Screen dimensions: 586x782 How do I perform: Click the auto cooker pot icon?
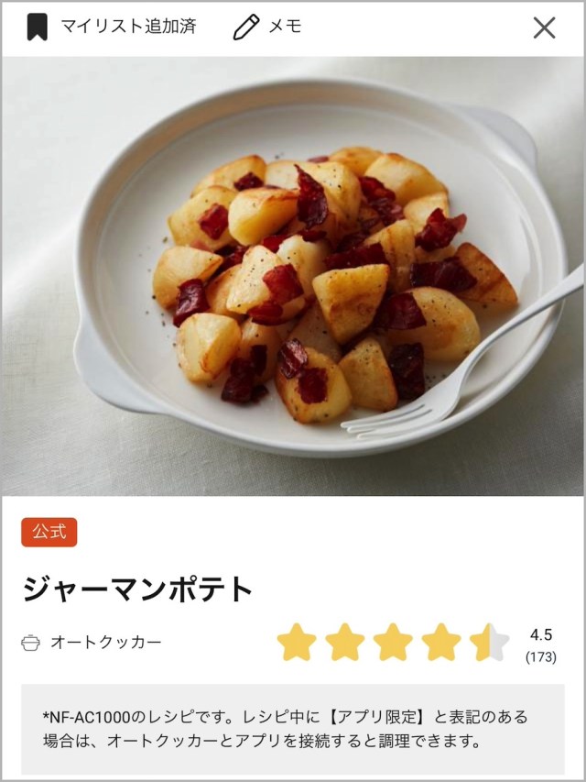click(x=30, y=643)
